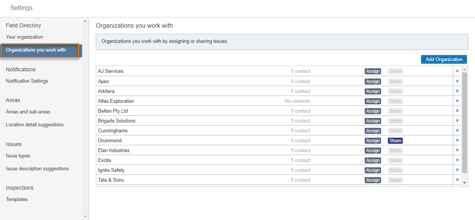475x220 pixels.
Task: Open the Notification Settings page
Action: (x=27, y=81)
